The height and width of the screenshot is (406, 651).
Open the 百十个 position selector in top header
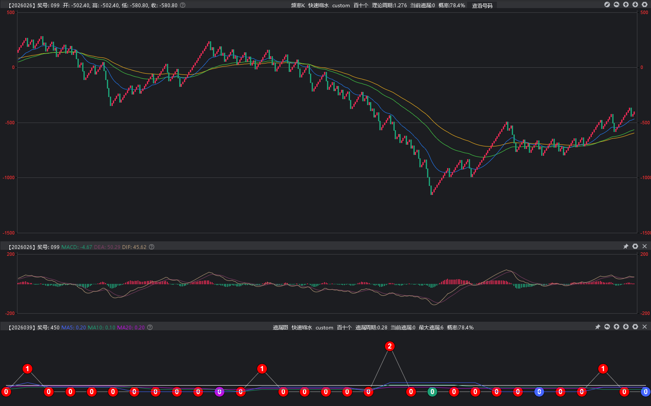(x=361, y=6)
